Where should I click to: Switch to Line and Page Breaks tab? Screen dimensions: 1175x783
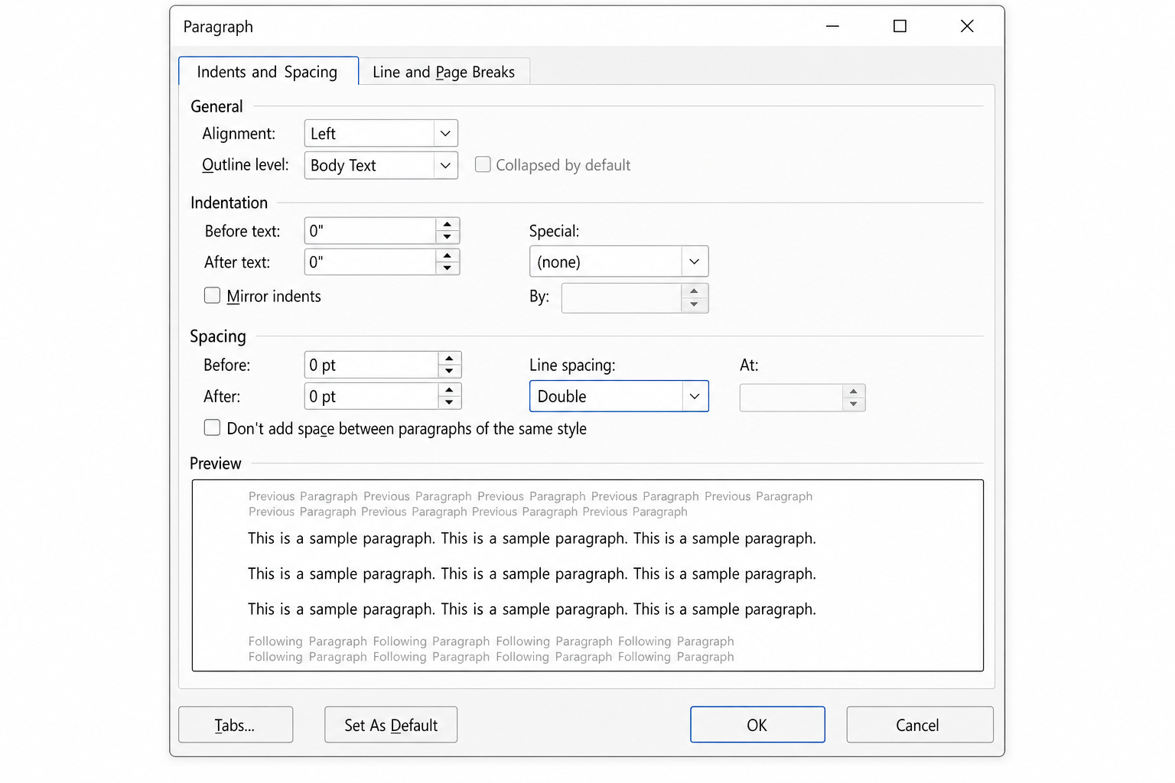[444, 72]
